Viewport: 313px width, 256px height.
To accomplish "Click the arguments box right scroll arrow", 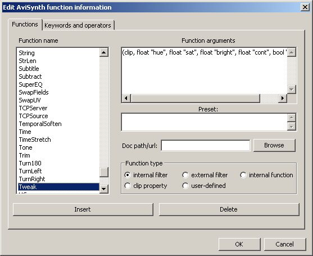I will click(283, 98).
